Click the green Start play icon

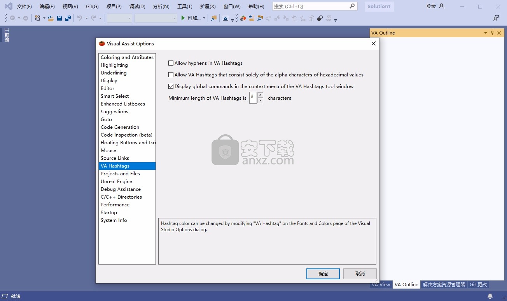click(x=183, y=18)
